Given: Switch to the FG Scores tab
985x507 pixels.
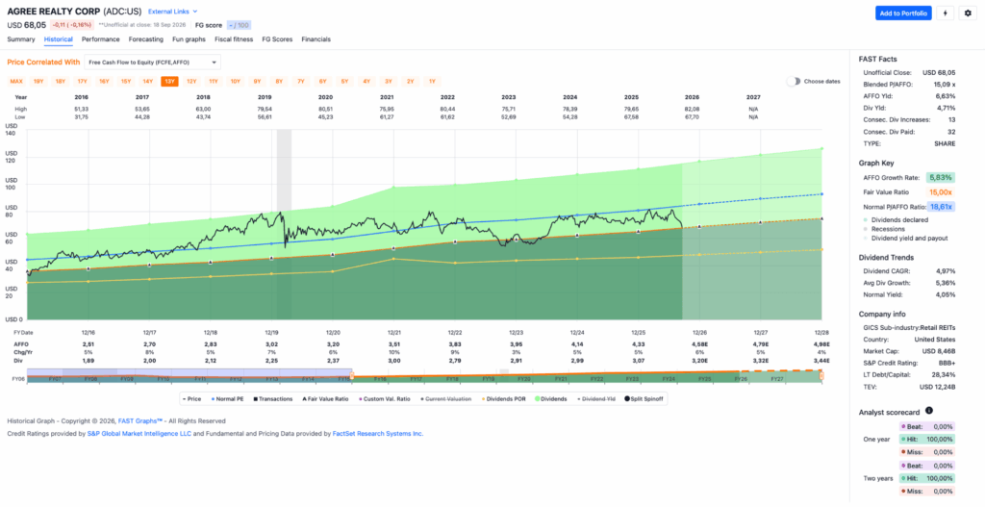Looking at the screenshot, I should (277, 38).
